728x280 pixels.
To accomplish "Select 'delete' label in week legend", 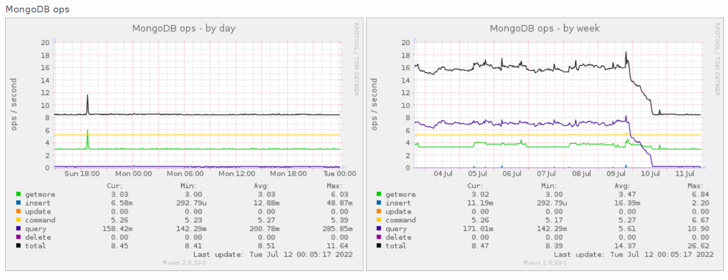I will click(399, 238).
